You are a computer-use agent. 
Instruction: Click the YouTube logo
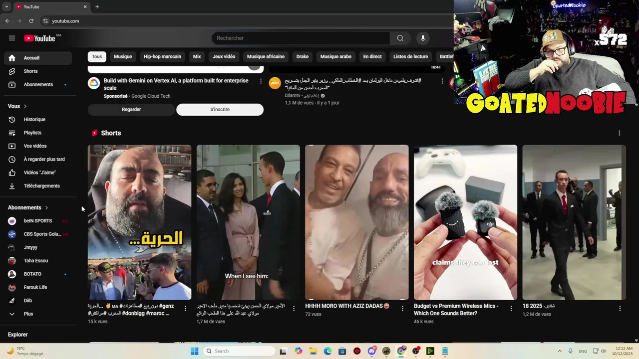(39, 38)
